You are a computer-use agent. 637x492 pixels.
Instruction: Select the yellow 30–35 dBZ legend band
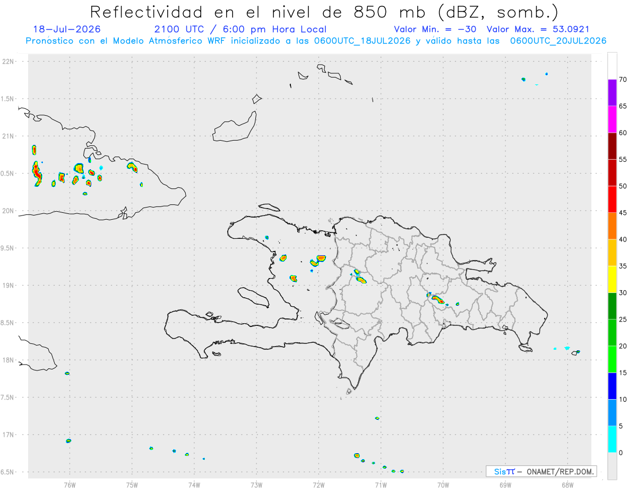612,279
